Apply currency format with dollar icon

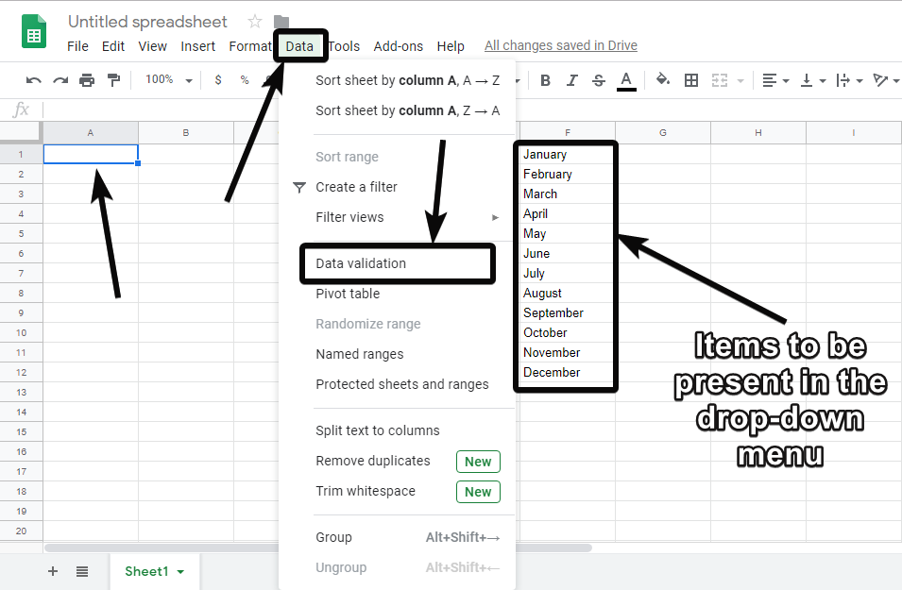coord(218,80)
